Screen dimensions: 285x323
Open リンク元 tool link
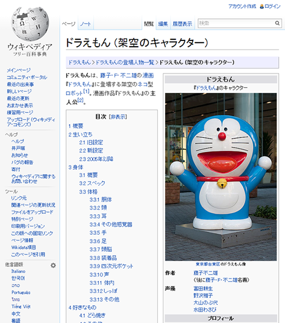(x=19, y=198)
